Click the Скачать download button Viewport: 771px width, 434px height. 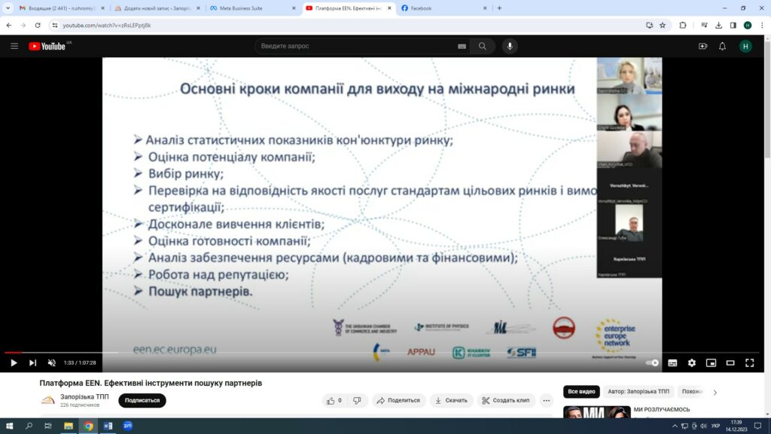451,401
